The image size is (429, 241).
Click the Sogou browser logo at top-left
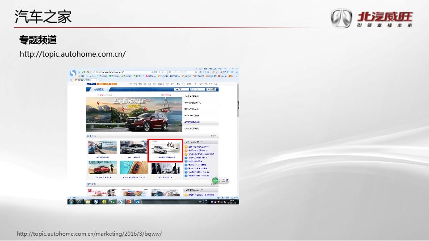[x=73, y=73]
